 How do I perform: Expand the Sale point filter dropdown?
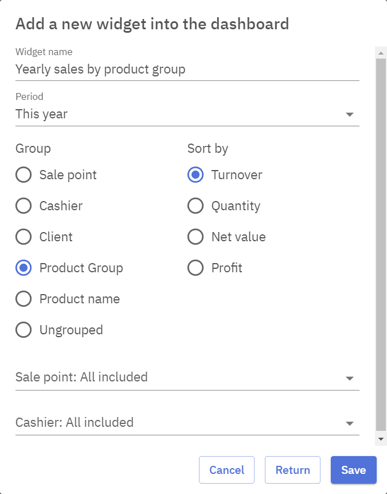187,377
